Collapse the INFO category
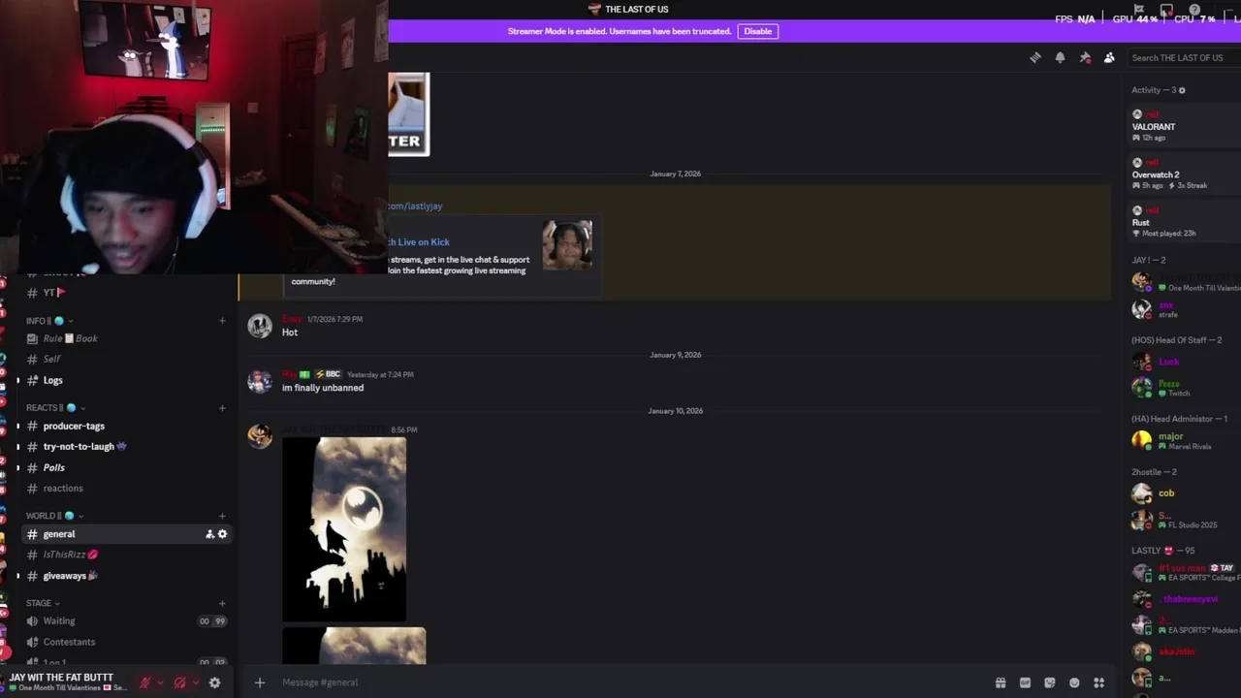 (49, 321)
